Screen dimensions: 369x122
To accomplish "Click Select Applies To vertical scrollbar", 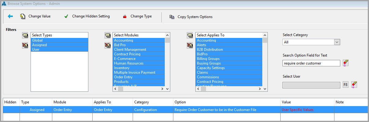I will pyautogui.click(x=265, y=62).
